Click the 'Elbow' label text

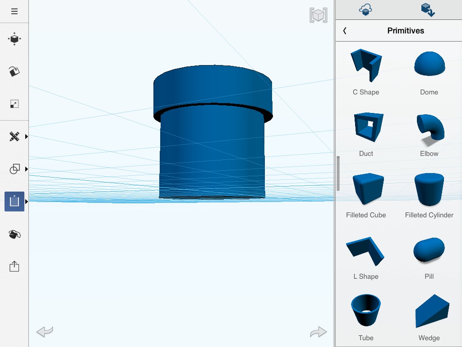coord(429,154)
